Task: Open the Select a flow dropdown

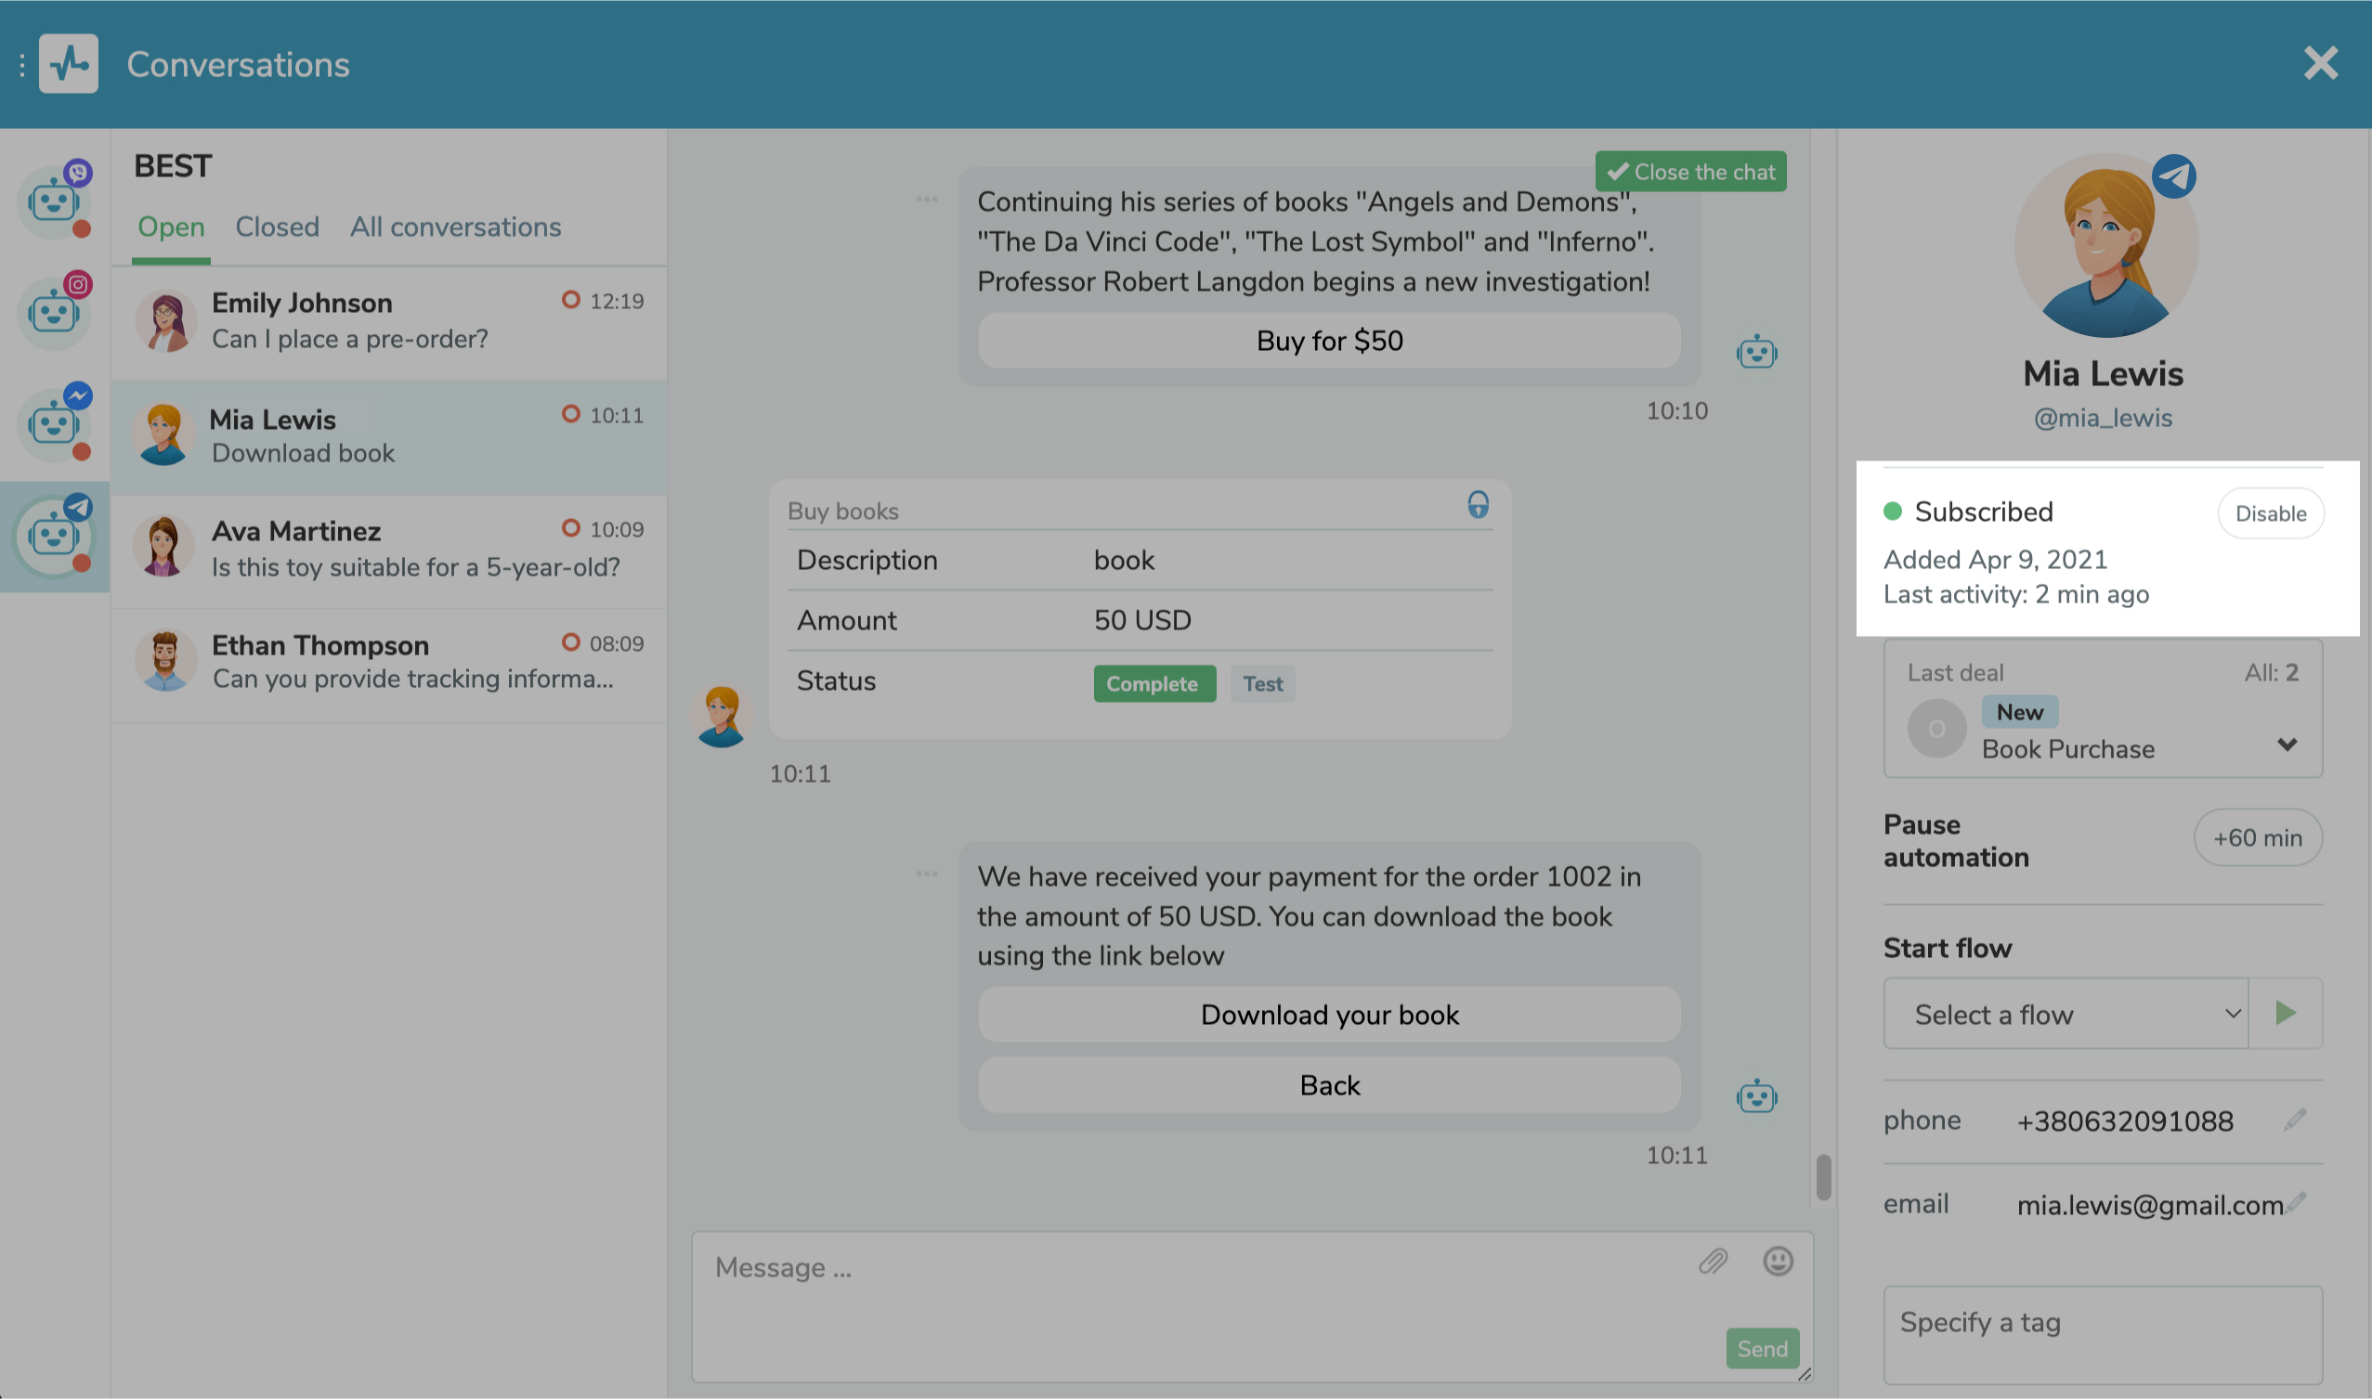Action: pos(2066,1014)
